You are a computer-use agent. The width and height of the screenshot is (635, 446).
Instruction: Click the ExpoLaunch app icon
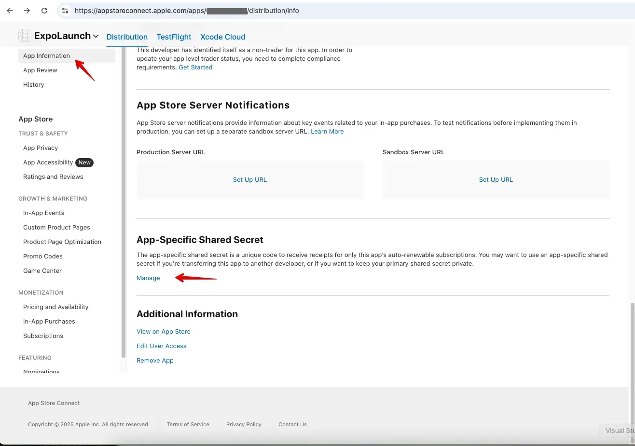pyautogui.click(x=25, y=36)
